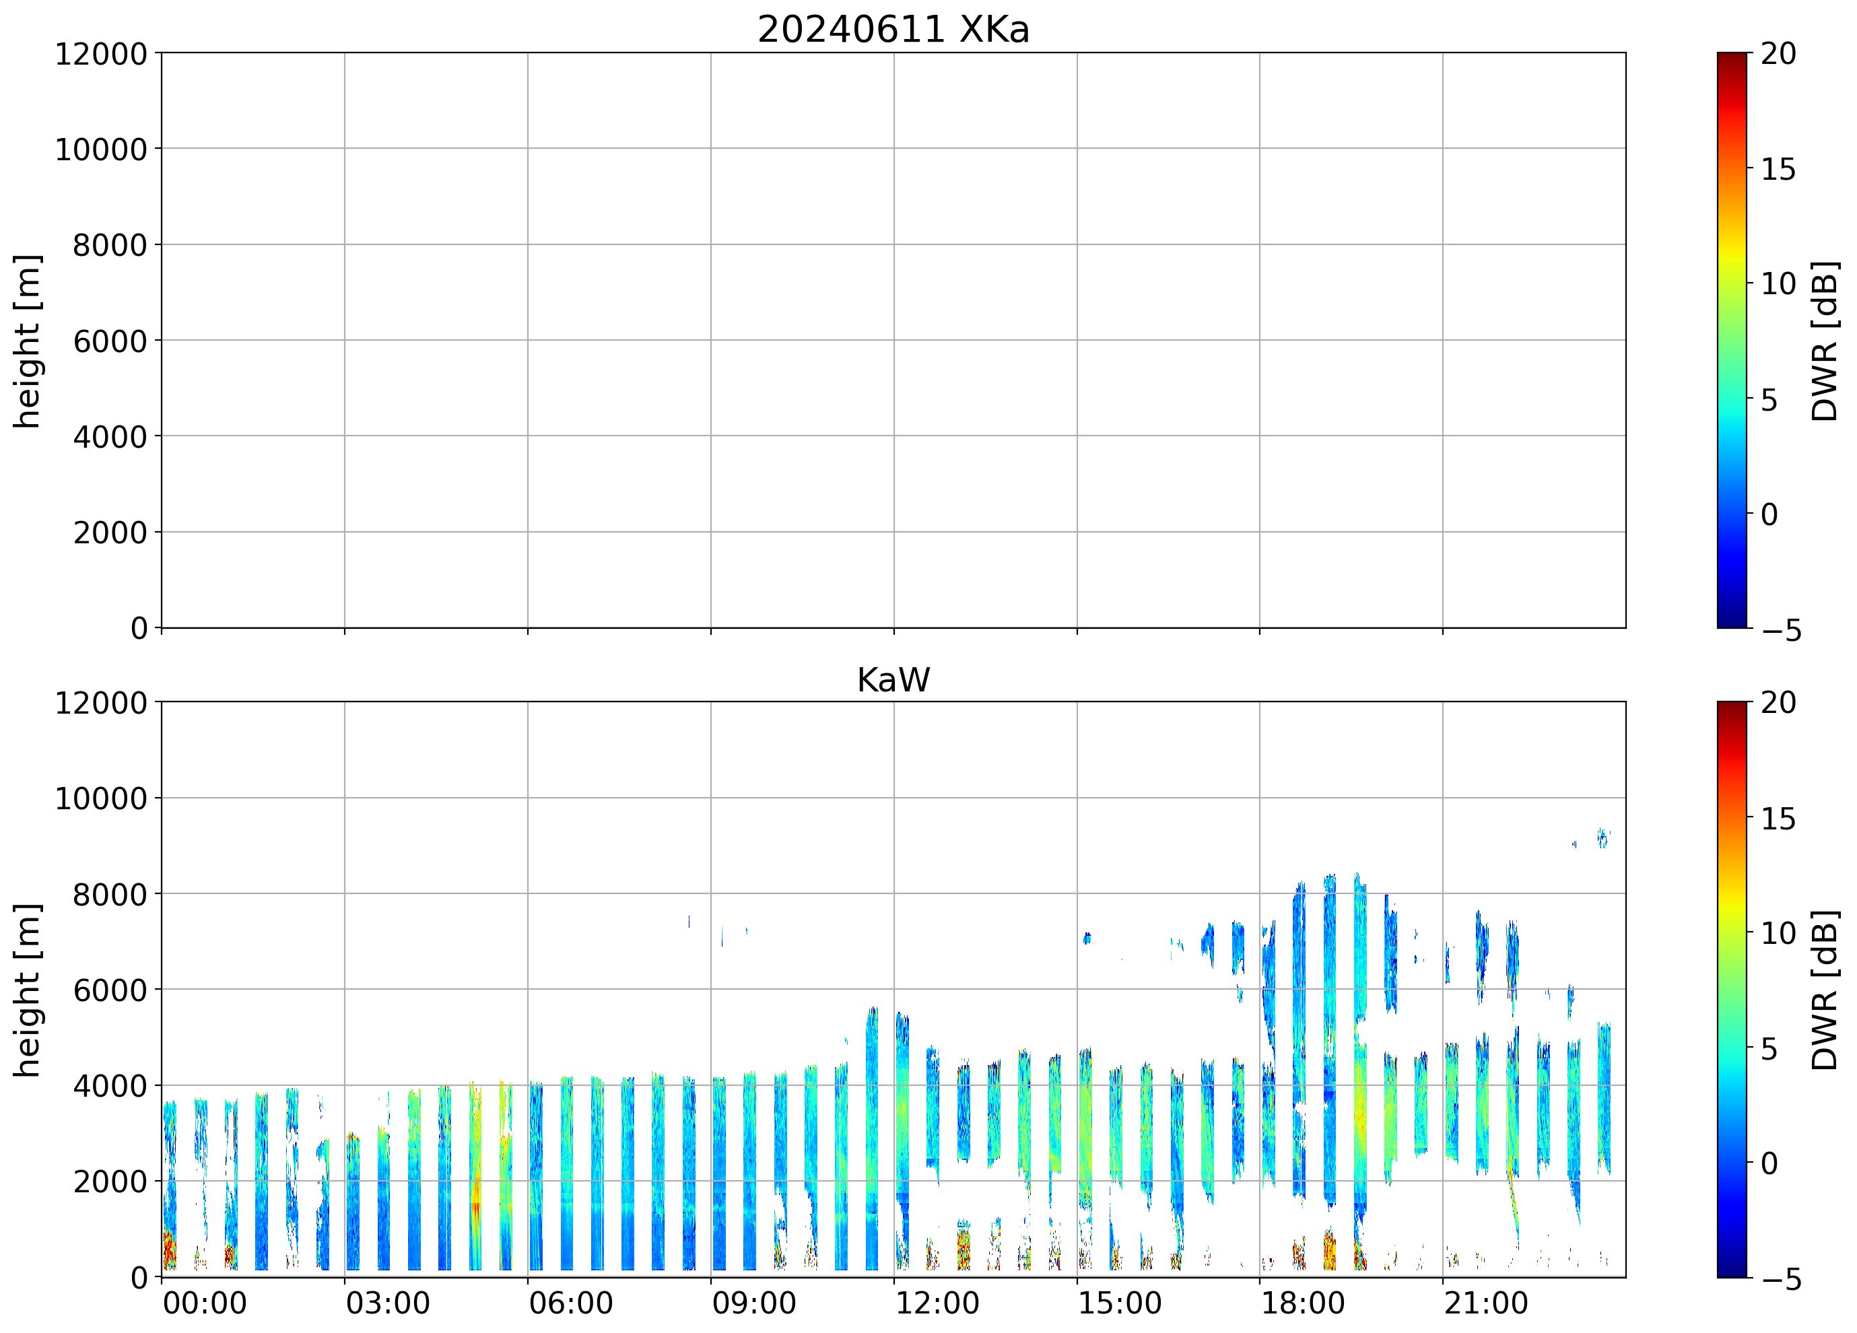
Task: Click the 09:00 time axis label
Action: tap(753, 1303)
